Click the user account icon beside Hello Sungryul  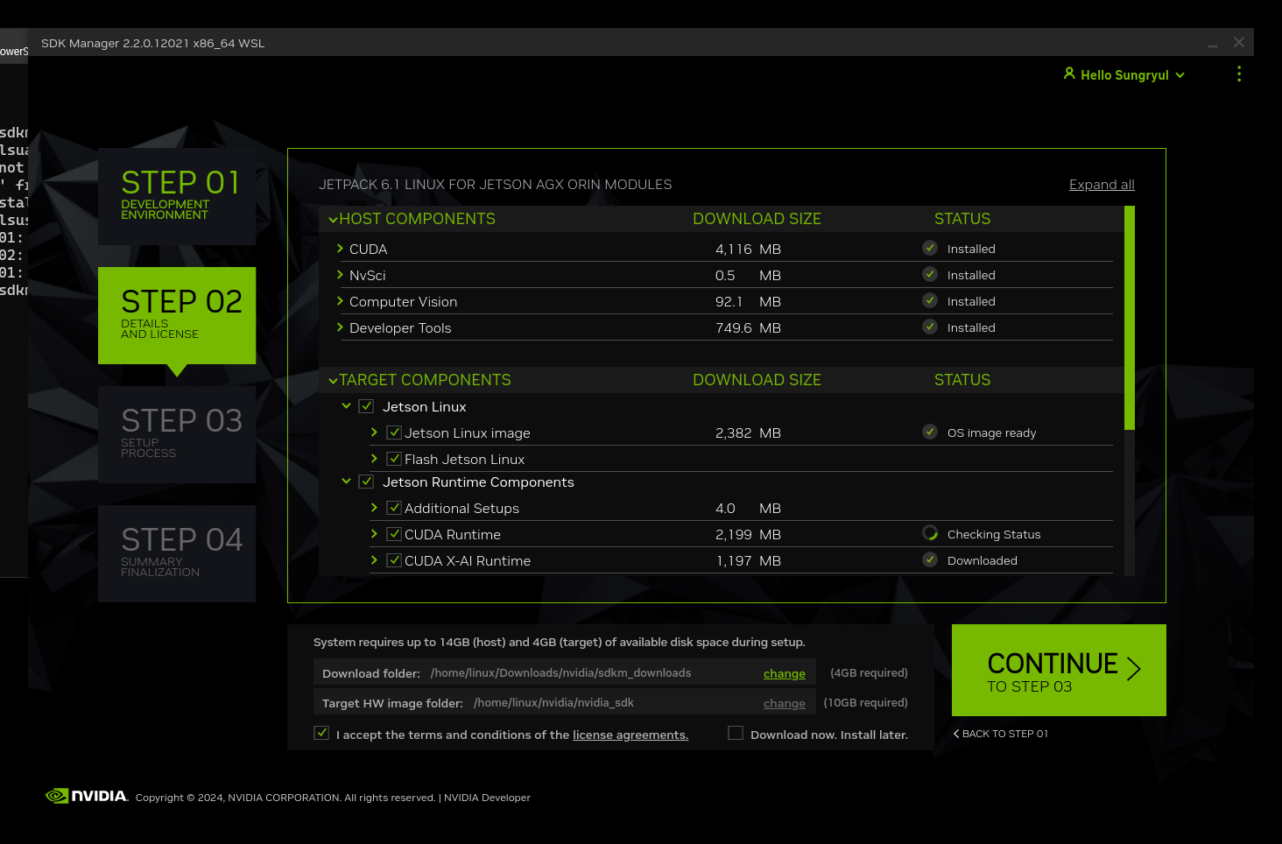[1069, 74]
